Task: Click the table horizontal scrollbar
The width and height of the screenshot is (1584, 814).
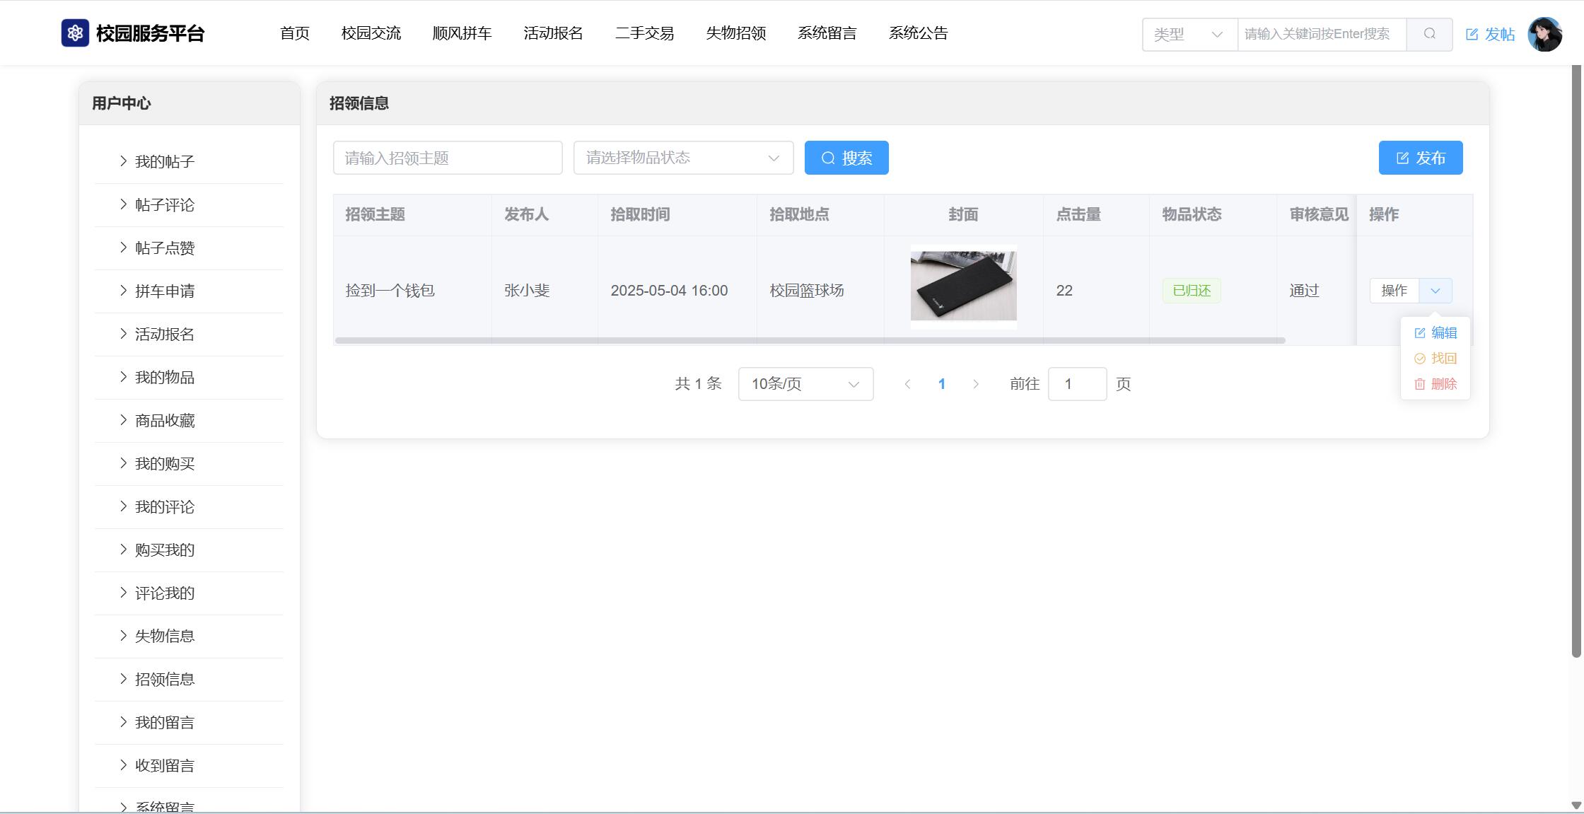Action: click(x=810, y=341)
